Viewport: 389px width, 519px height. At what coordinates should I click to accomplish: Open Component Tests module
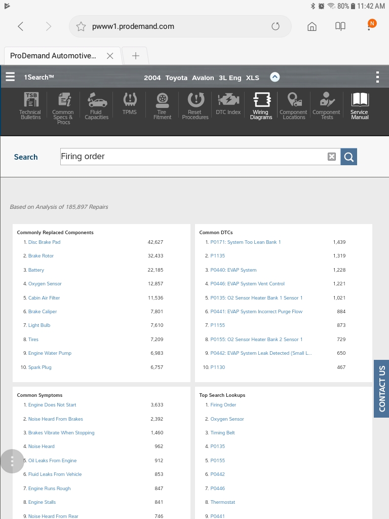[x=327, y=105]
